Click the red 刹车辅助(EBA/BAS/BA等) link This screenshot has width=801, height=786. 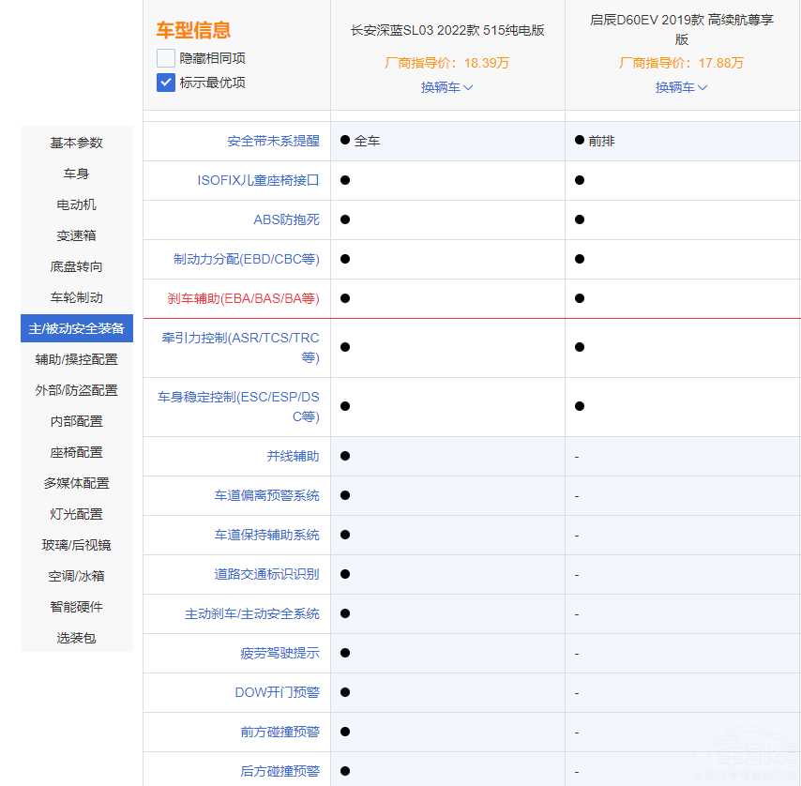243,298
